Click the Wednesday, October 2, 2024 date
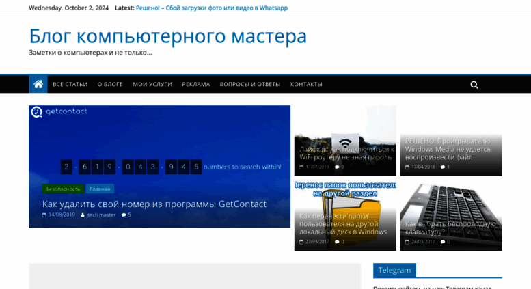Viewport: 531px width, 289px height. click(x=69, y=8)
